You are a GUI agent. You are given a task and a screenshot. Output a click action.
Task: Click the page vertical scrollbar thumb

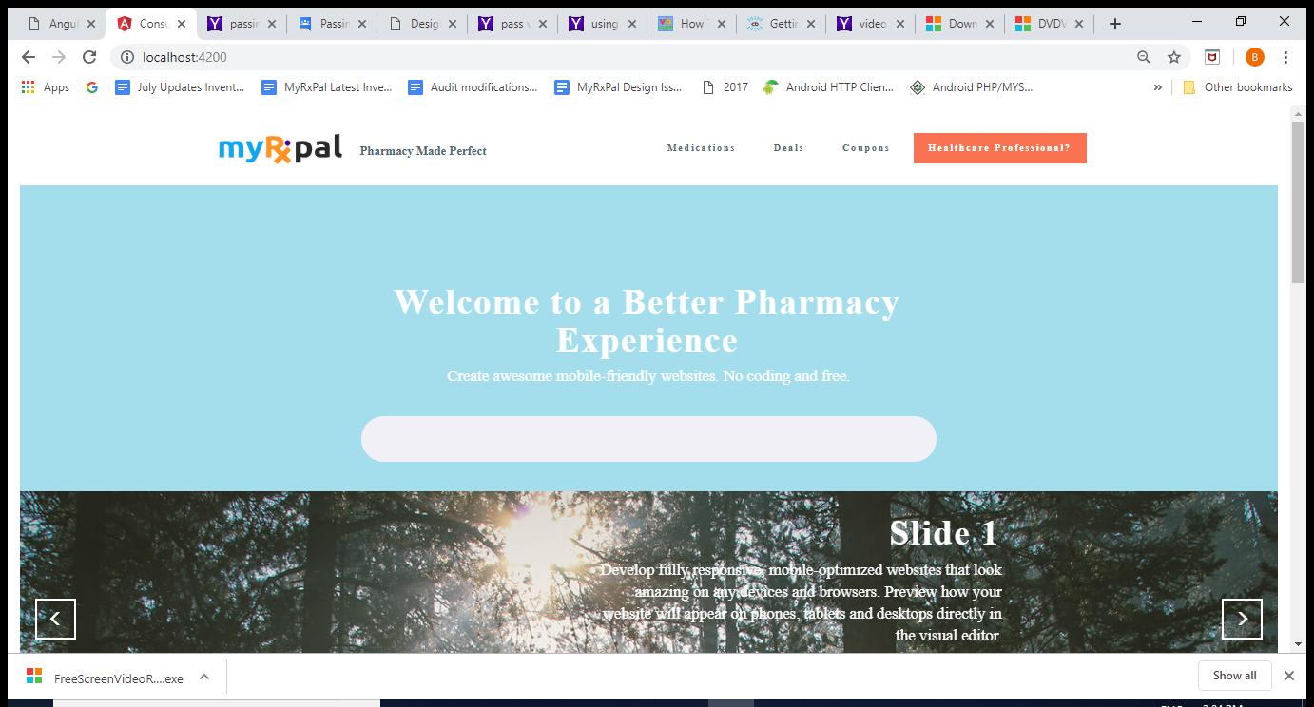[1298, 201]
